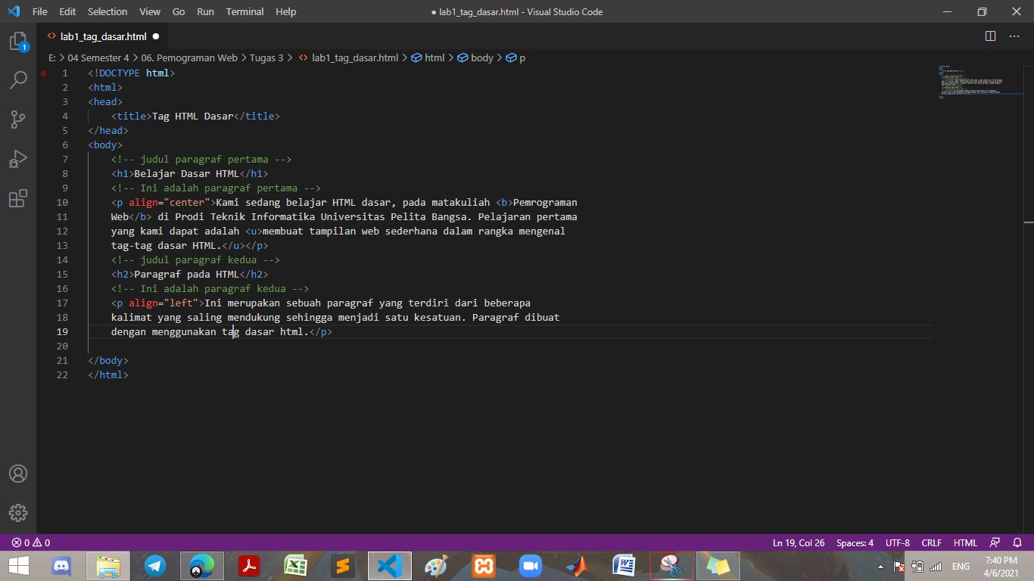Change line endings via the CRLF indicator

tap(931, 542)
